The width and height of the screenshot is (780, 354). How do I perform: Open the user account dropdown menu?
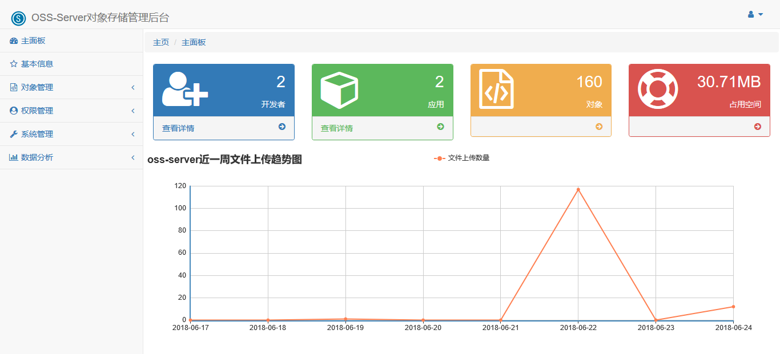[x=755, y=15]
